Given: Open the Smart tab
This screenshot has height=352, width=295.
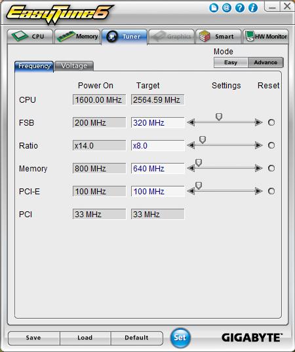Looking at the screenshot, I should 218,37.
